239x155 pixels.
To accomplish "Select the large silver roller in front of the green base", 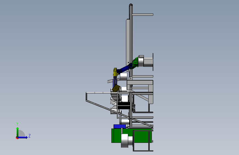I will [x=125, y=140].
